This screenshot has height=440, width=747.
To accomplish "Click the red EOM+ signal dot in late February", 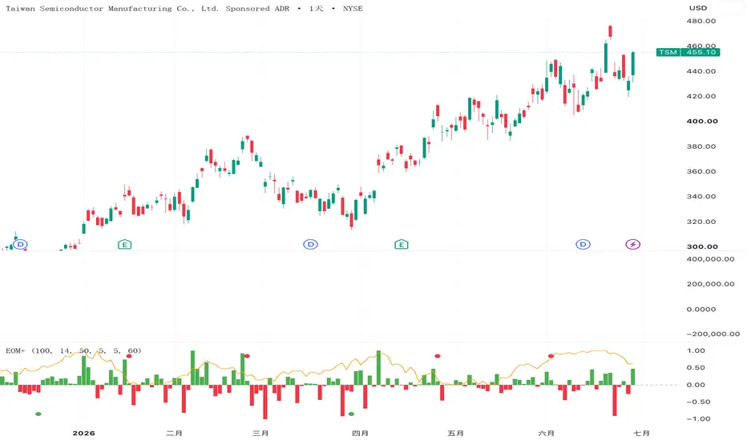I will [247, 356].
